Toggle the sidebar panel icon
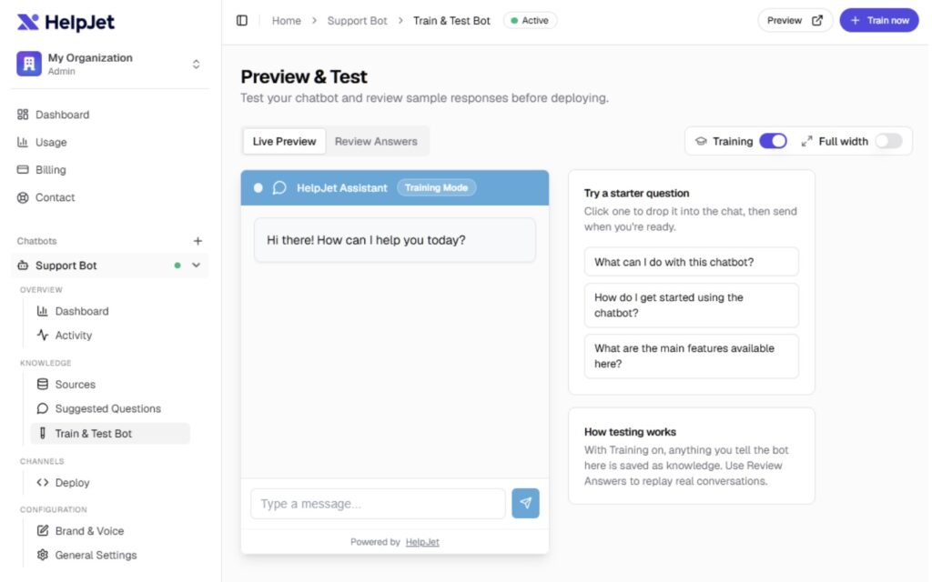This screenshot has width=932, height=582. click(242, 21)
